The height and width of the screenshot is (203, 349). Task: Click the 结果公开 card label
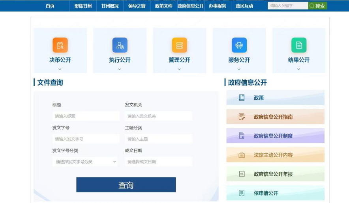299,60
